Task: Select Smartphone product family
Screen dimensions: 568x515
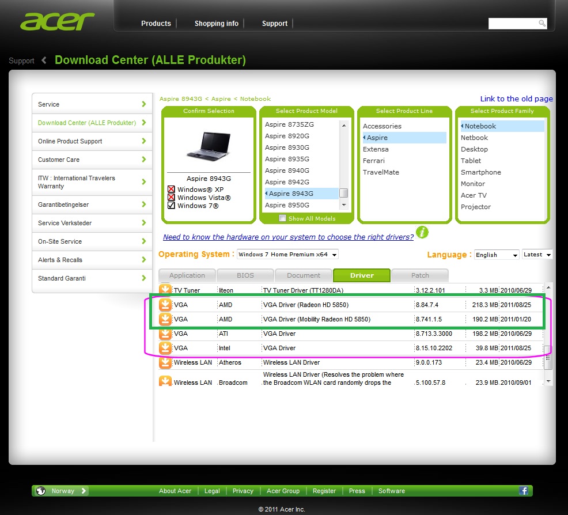Action: click(480, 172)
